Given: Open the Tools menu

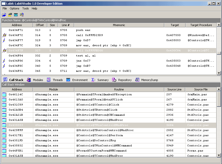Looking at the screenshot, I should tap(26, 8).
